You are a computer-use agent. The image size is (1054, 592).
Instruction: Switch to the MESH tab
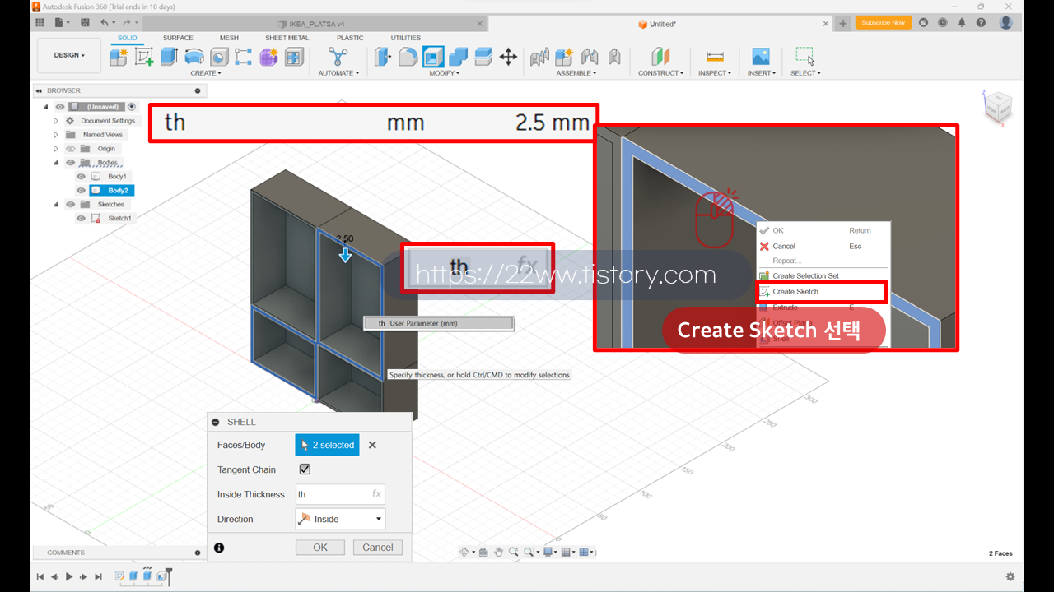click(x=229, y=38)
